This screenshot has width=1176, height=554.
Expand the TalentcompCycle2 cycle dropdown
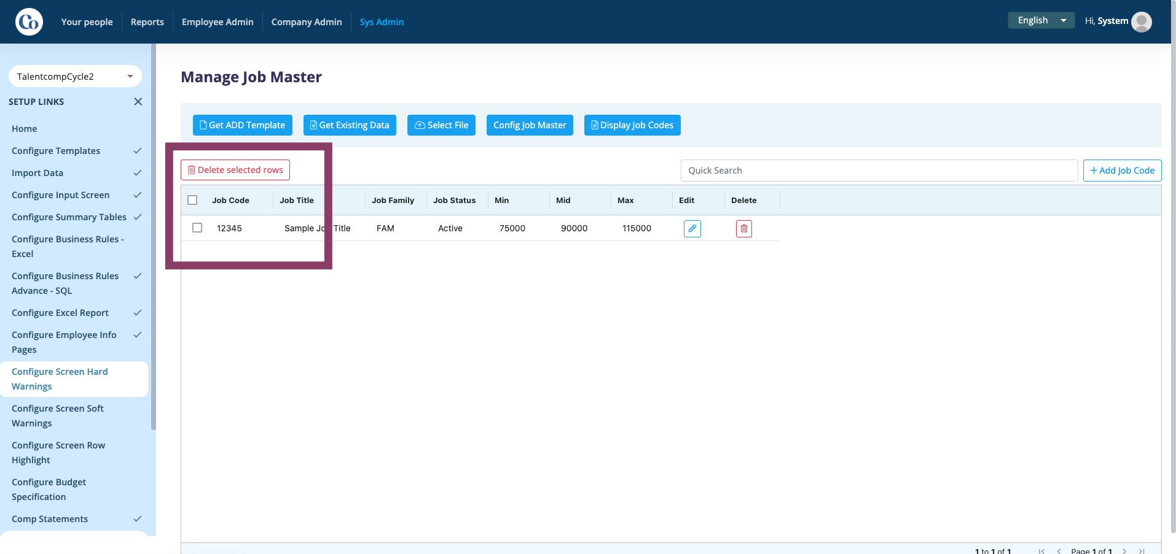pos(75,77)
